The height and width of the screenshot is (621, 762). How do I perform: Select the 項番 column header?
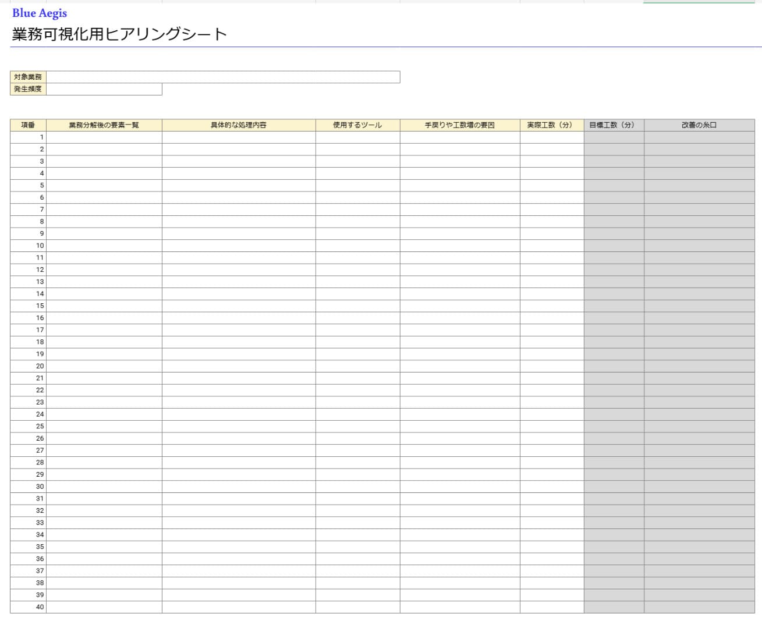28,125
